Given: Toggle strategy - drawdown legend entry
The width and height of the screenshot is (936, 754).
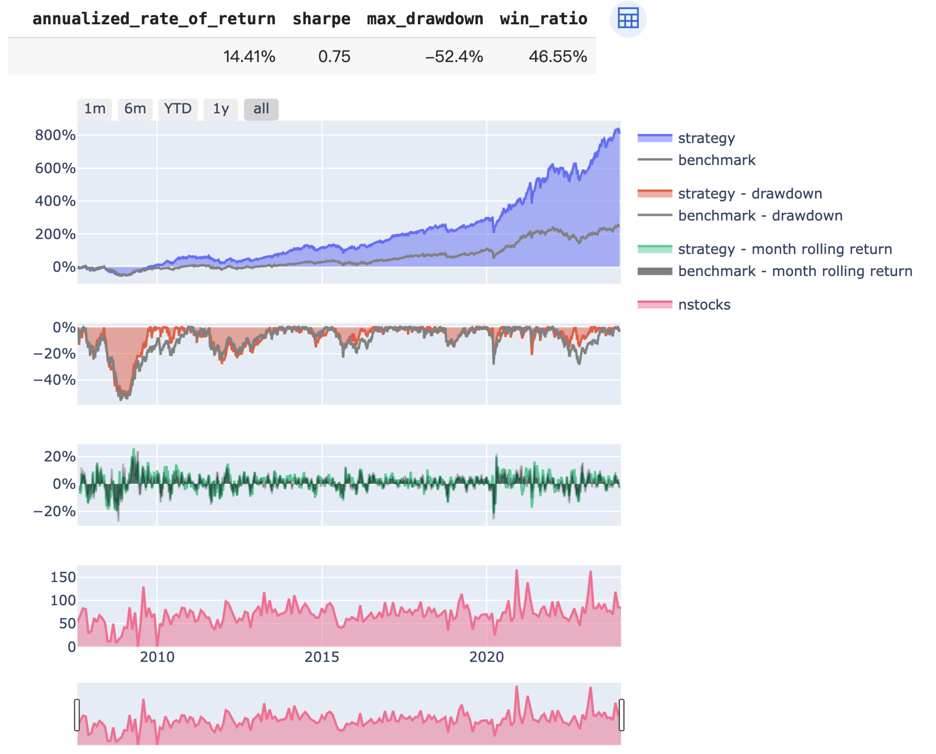Looking at the screenshot, I should (750, 194).
